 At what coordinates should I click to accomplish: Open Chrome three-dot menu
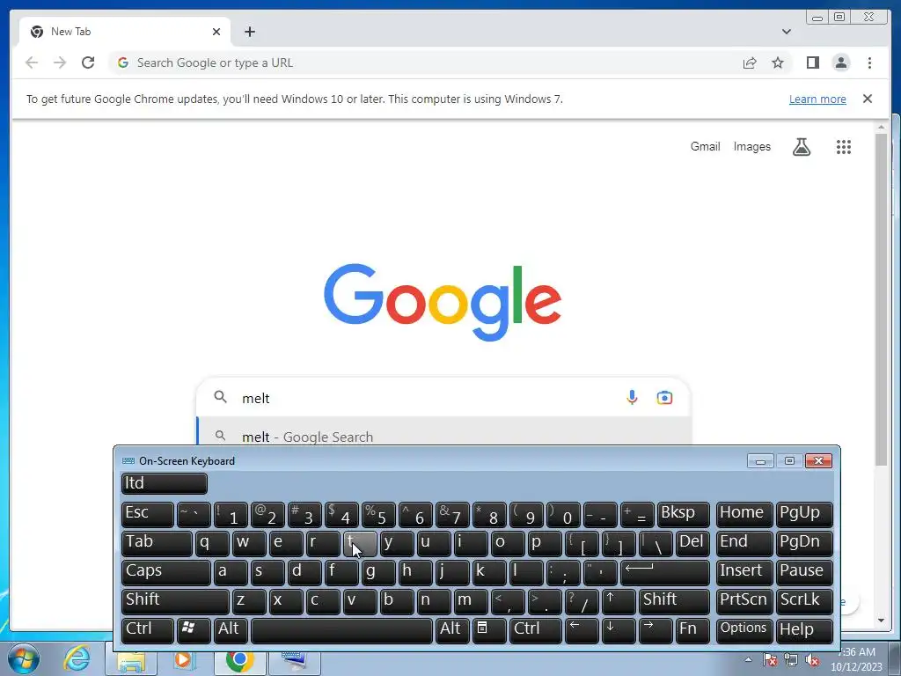tap(869, 62)
